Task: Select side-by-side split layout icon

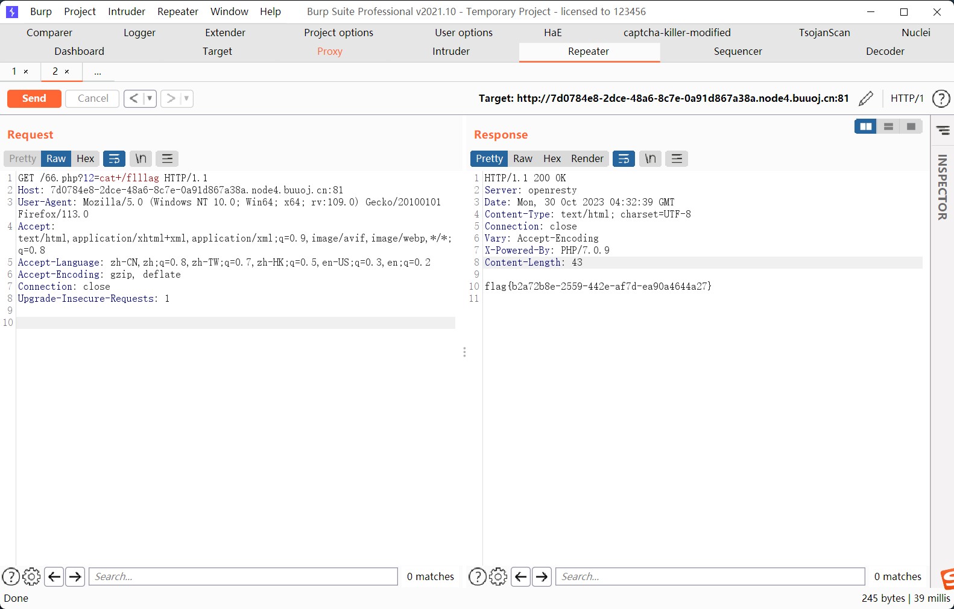Action: pos(865,126)
